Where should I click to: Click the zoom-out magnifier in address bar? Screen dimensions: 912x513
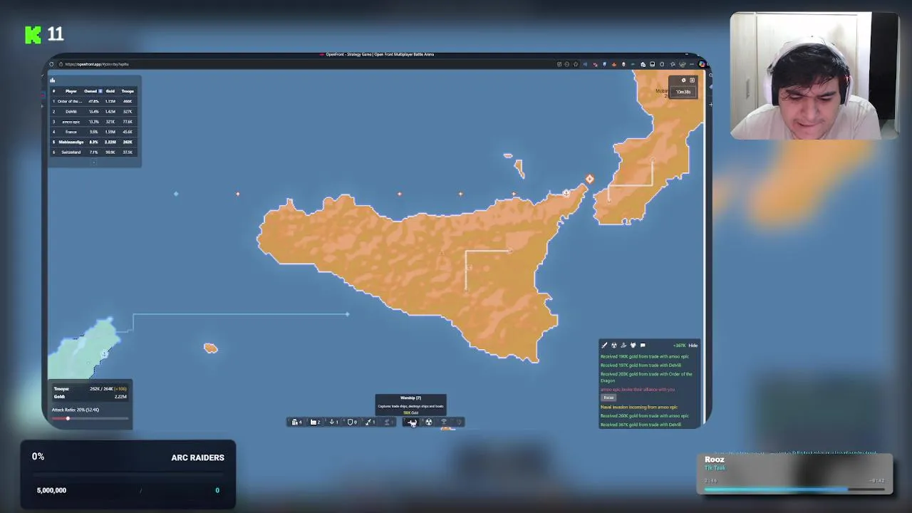[567, 64]
